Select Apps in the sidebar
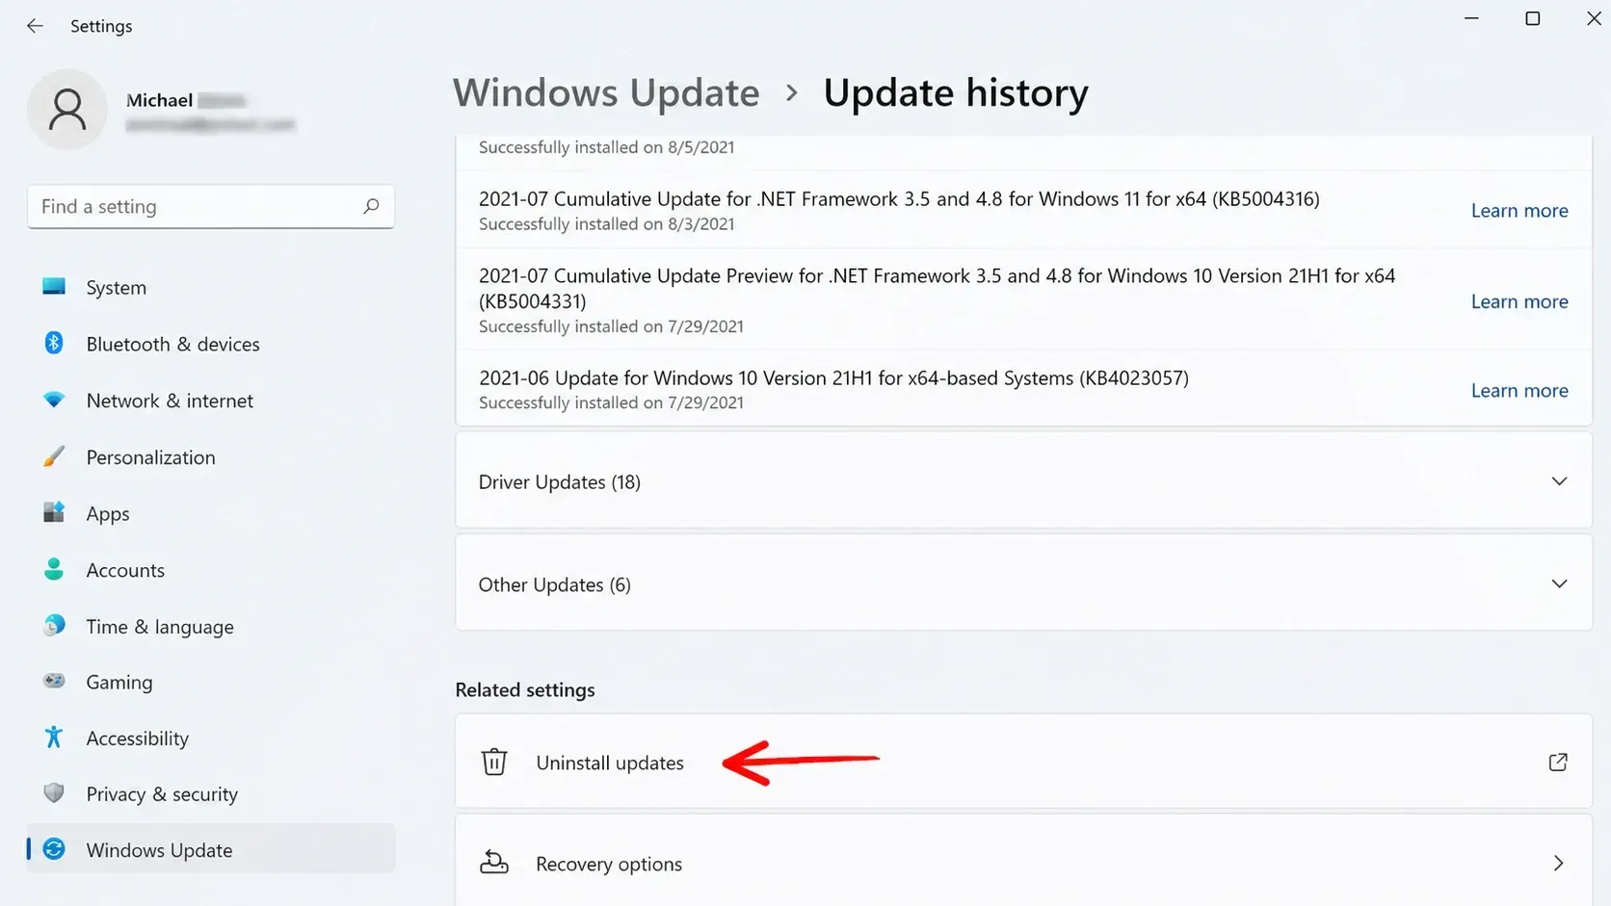This screenshot has height=906, width=1611. coord(211,513)
